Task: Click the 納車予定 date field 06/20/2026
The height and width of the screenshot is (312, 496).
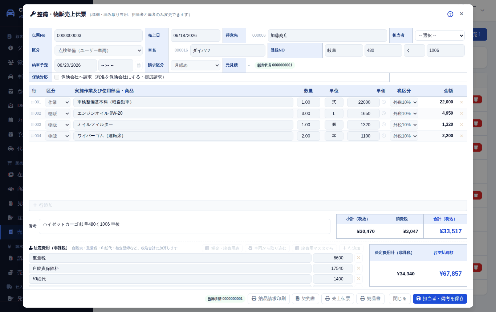Action: point(76,65)
